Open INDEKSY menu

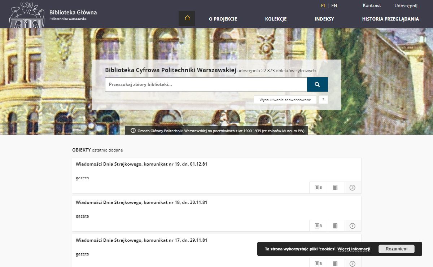pyautogui.click(x=324, y=19)
